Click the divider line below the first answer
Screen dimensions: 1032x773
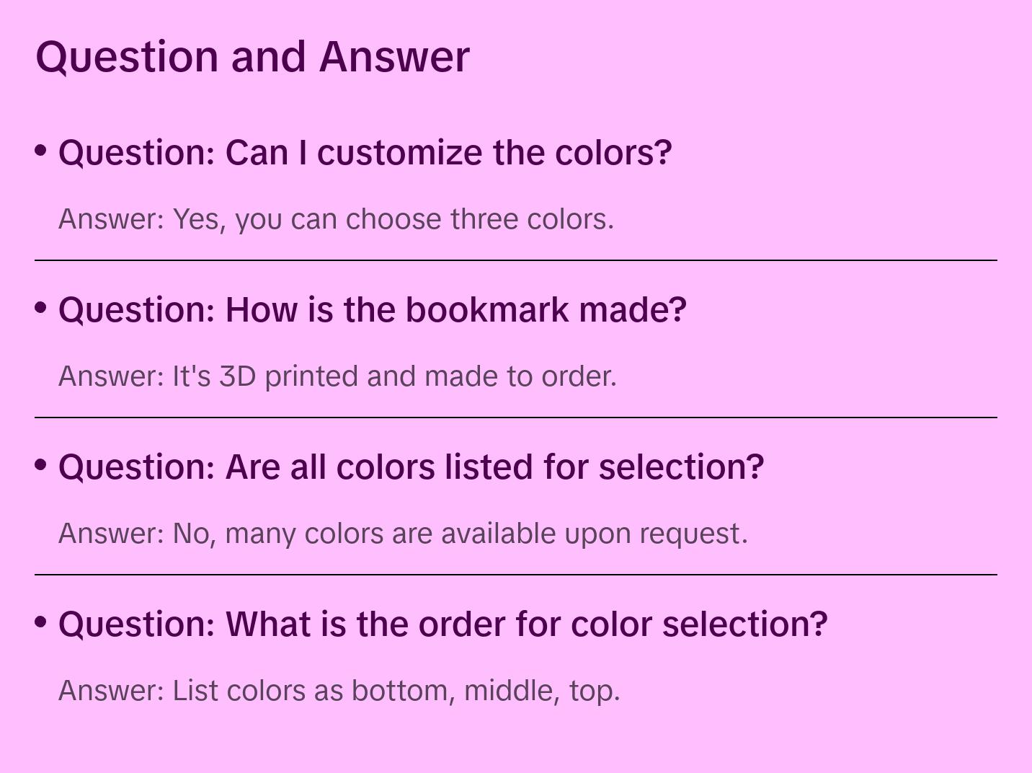(516, 260)
